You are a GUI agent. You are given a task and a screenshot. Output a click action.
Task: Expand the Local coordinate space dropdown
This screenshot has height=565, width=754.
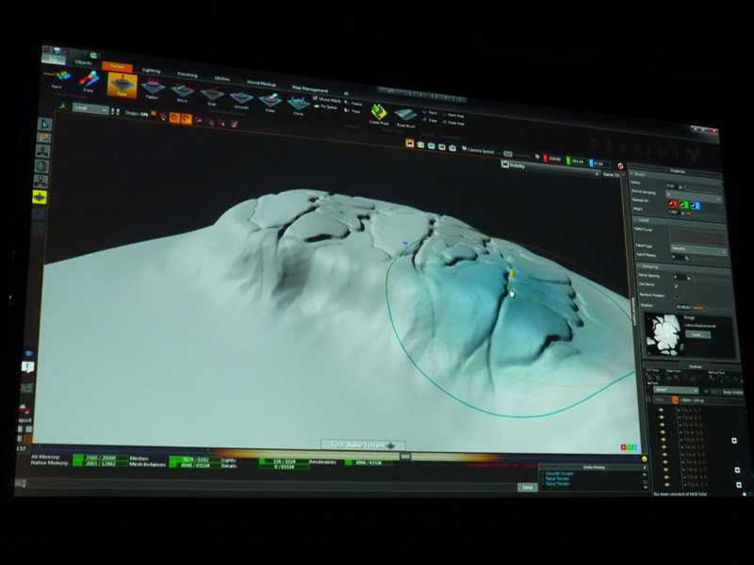(x=91, y=109)
